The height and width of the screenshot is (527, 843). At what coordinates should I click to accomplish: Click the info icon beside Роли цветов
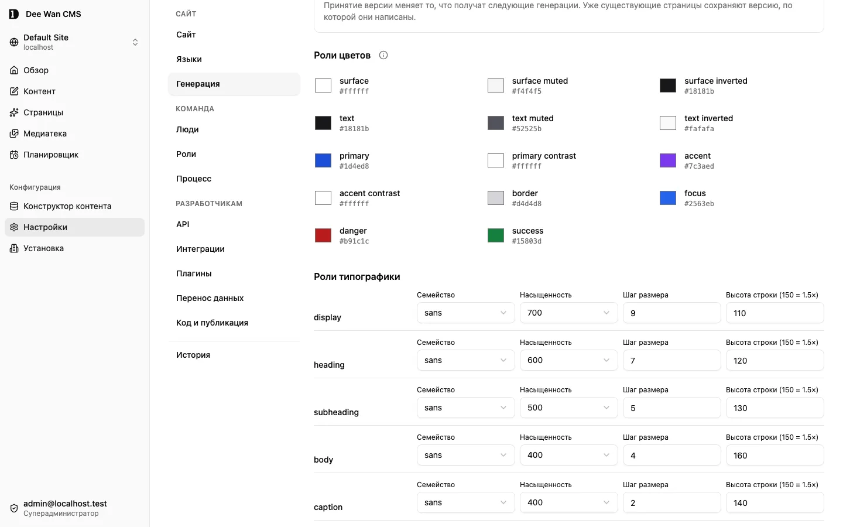point(383,55)
